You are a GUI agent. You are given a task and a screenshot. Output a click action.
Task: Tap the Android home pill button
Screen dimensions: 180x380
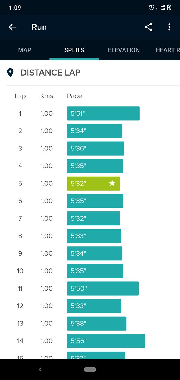pos(90,370)
